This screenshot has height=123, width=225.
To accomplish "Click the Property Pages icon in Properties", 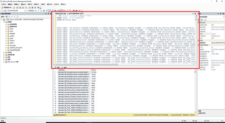I will pyautogui.click(x=206, y=20).
